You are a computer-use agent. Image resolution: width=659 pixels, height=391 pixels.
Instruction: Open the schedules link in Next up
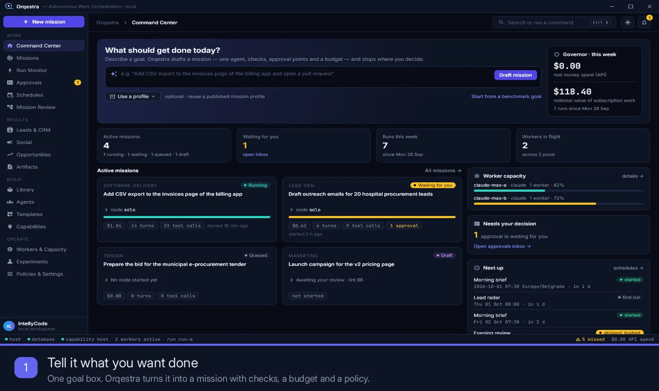click(628, 268)
